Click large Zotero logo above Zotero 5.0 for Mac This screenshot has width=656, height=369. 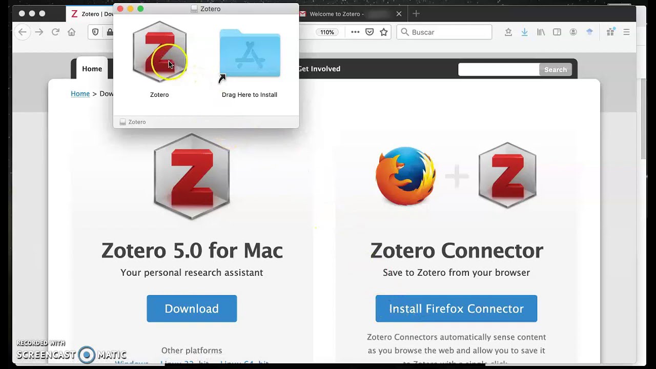(x=192, y=176)
